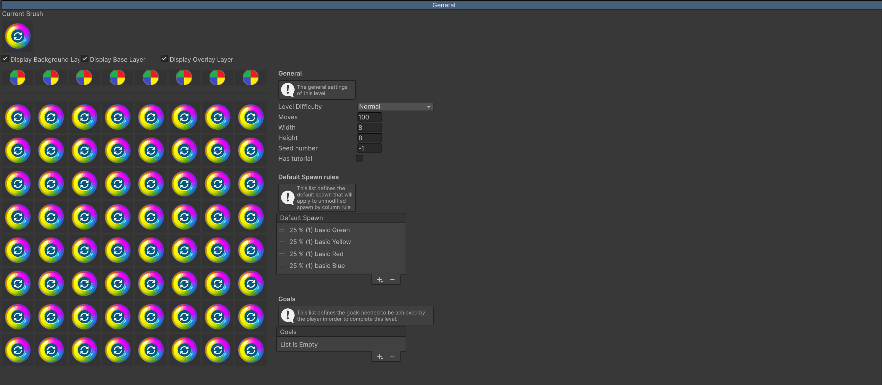Toggle Display Overlay Layer checkbox
This screenshot has width=882, height=385.
tap(164, 59)
